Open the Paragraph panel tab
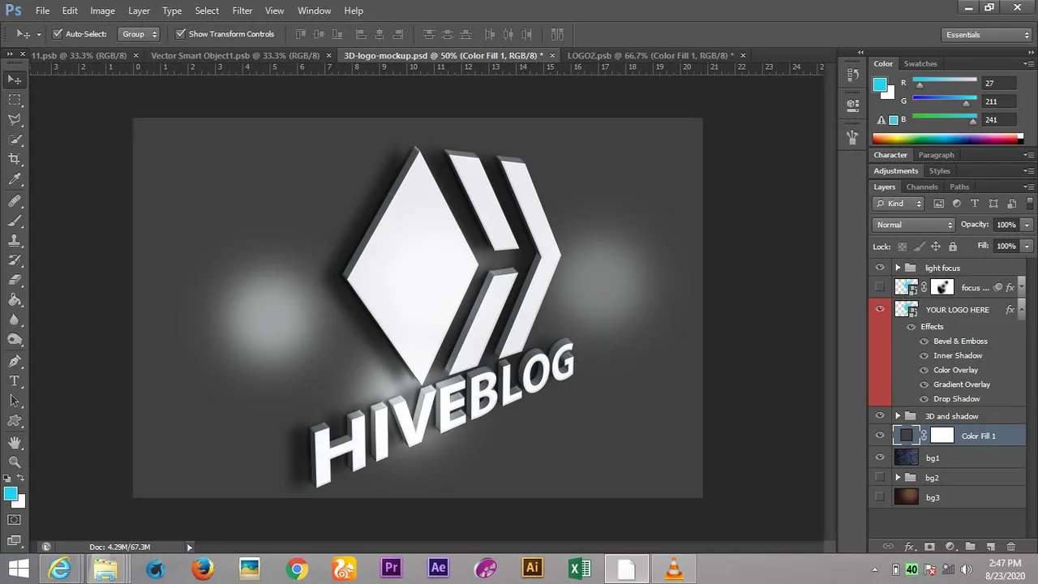Image resolution: width=1038 pixels, height=584 pixels. (937, 155)
